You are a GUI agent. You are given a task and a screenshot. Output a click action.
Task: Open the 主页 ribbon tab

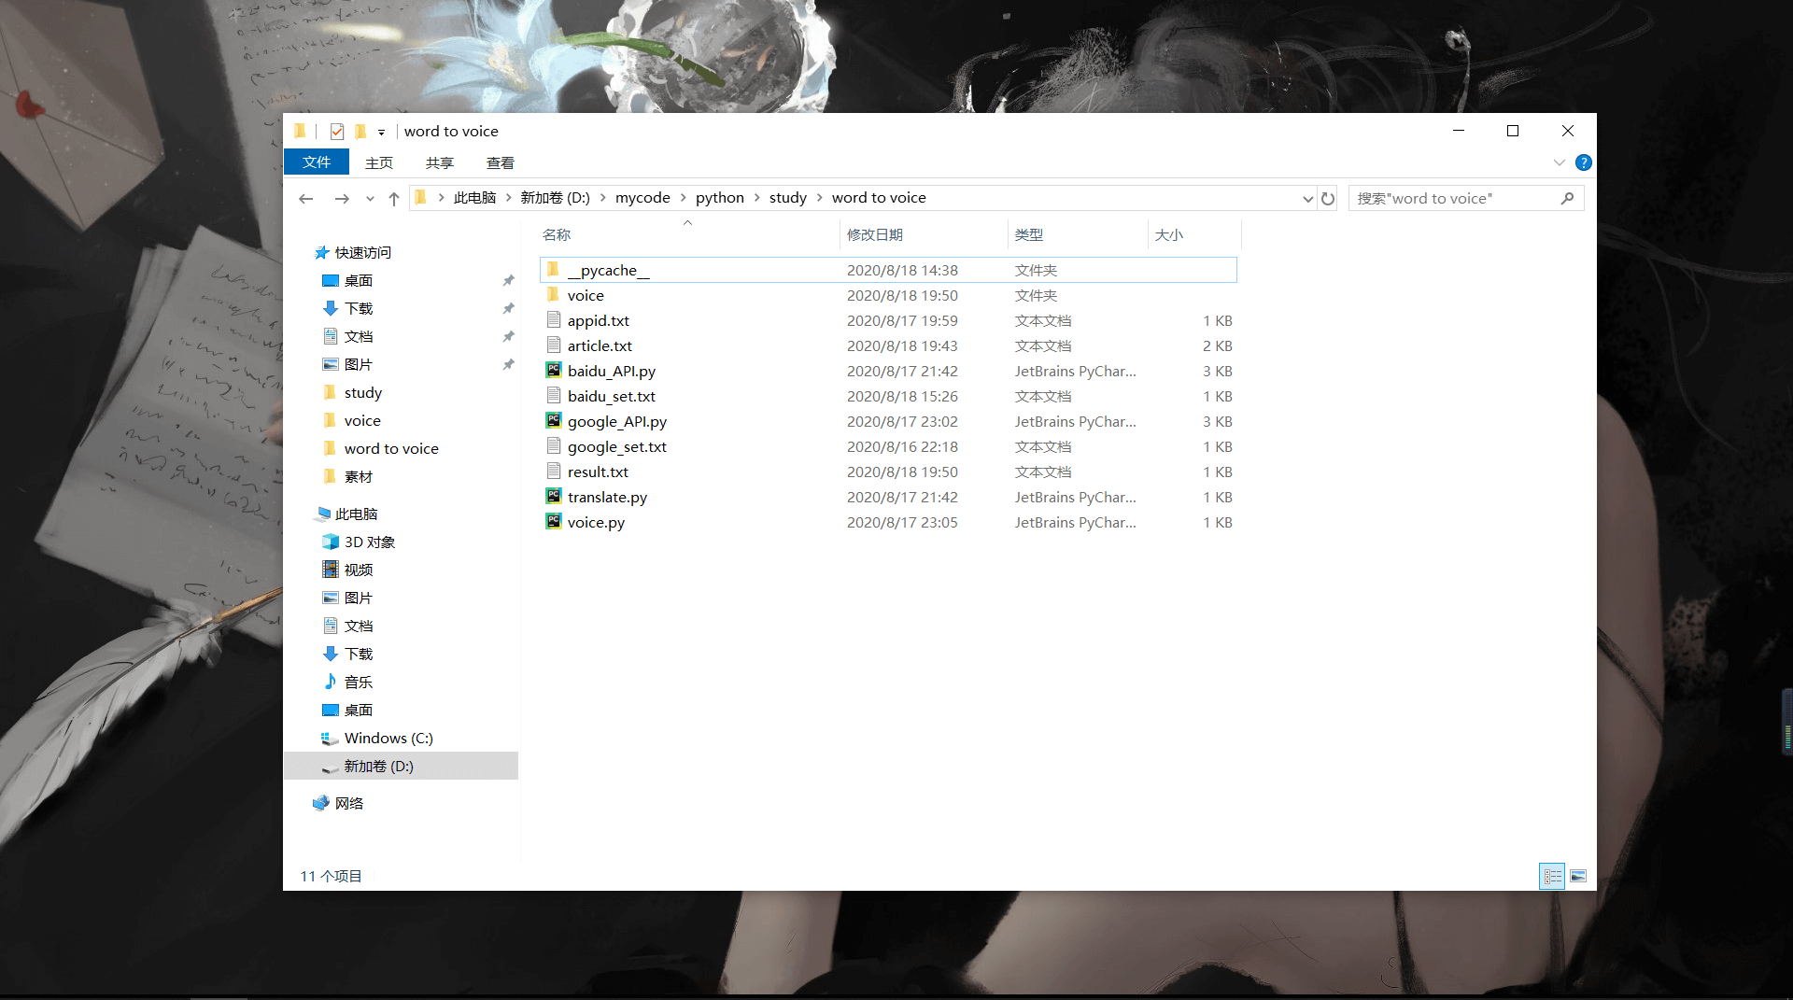click(379, 162)
